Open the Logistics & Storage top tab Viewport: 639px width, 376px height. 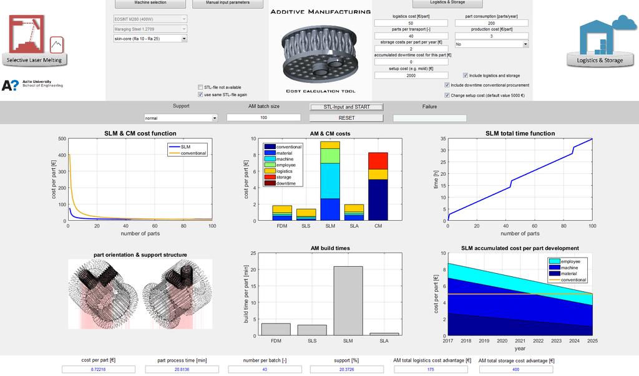pos(447,3)
